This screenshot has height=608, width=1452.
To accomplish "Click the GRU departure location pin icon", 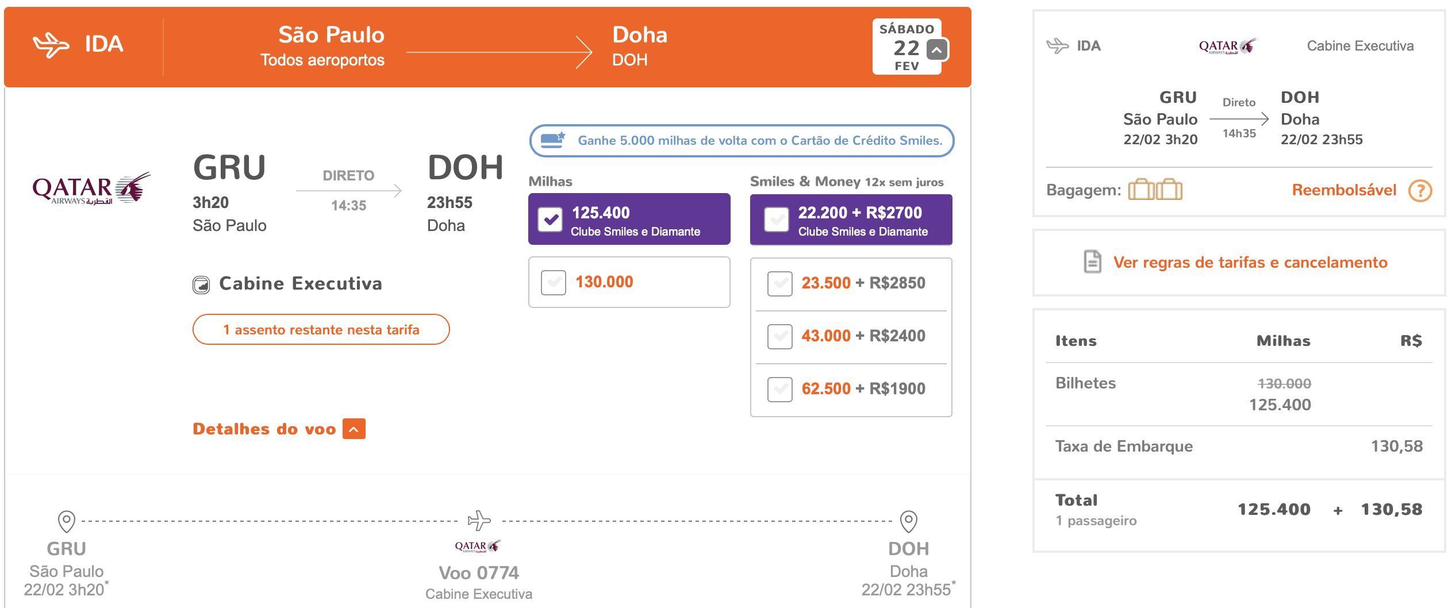I will pyautogui.click(x=67, y=521).
